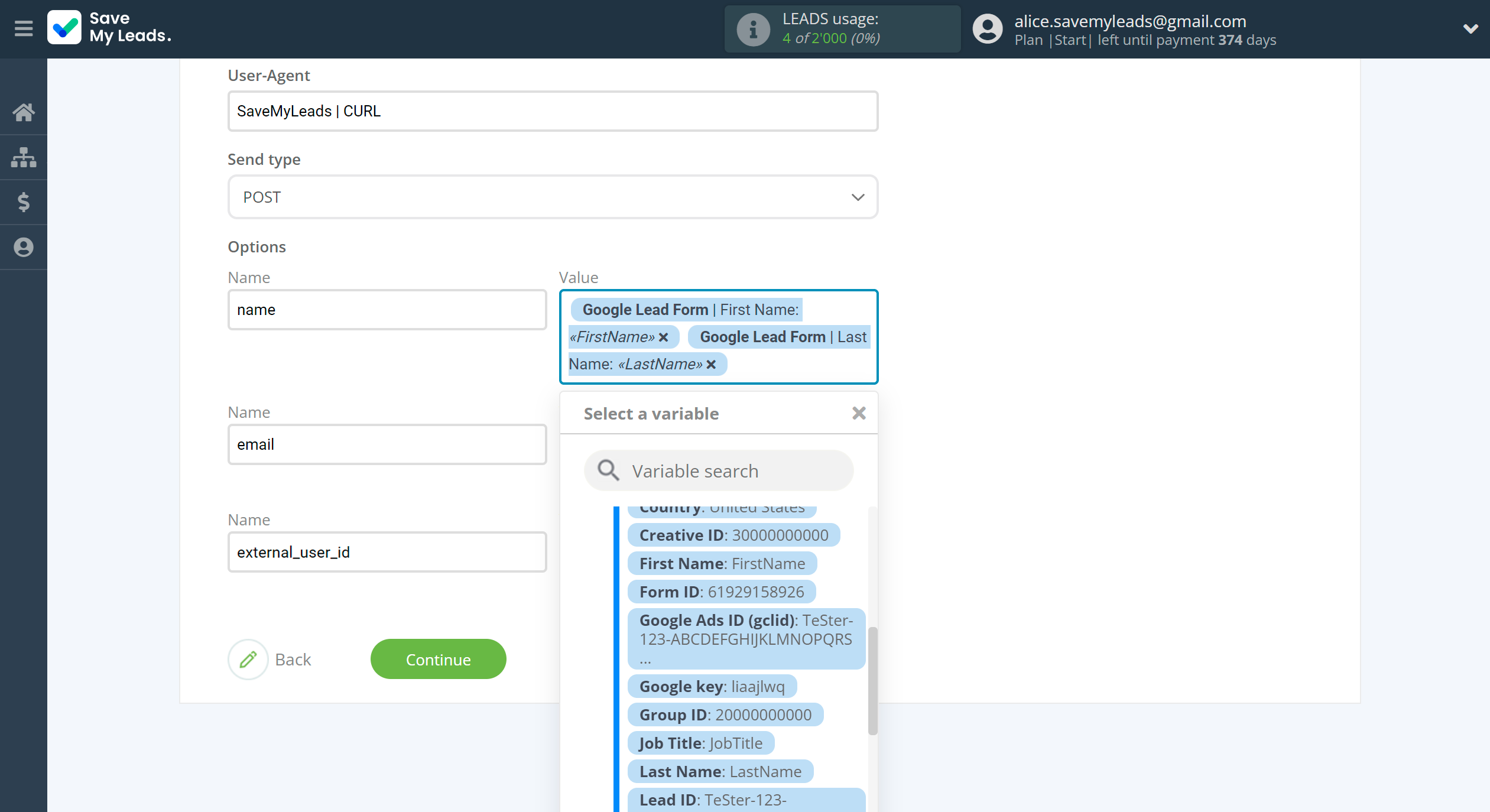
Task: Click the Save My Leads logo
Action: pos(110,28)
